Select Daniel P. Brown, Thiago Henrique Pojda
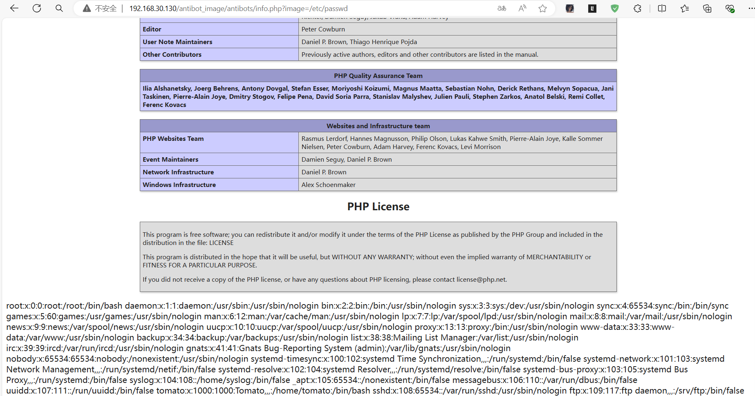The image size is (755, 396). [x=359, y=42]
